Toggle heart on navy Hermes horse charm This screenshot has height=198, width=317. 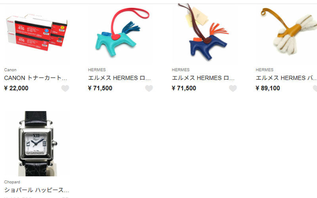[x=233, y=88]
